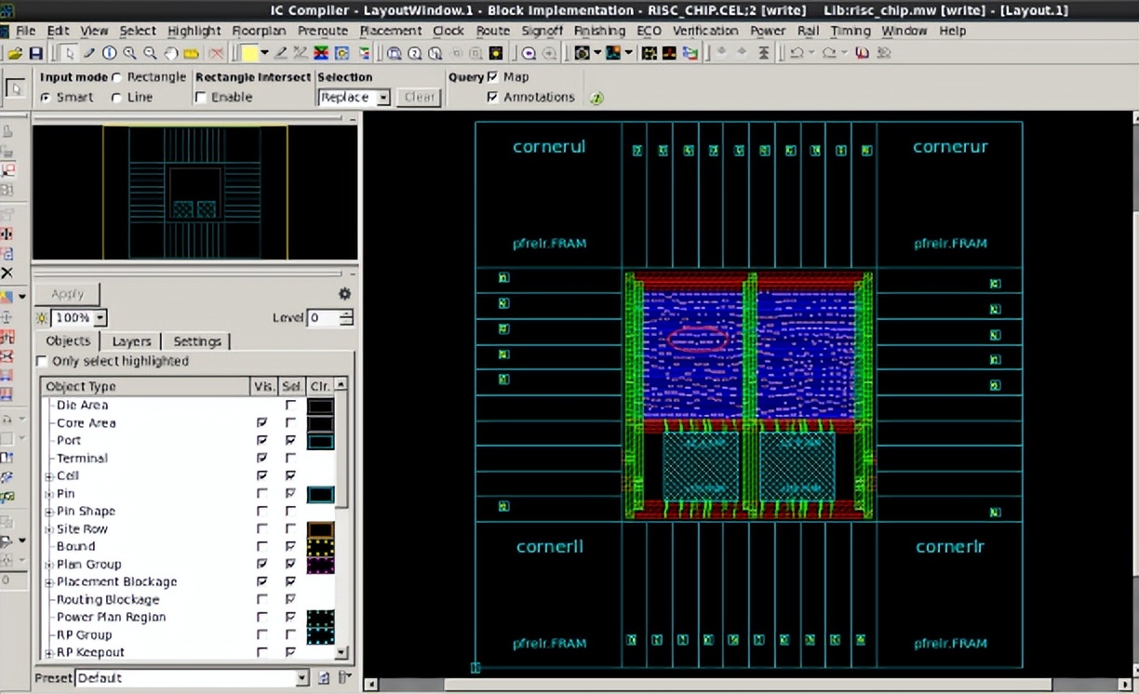Click the green help icon beside Annotations
The image size is (1139, 694).
point(596,98)
